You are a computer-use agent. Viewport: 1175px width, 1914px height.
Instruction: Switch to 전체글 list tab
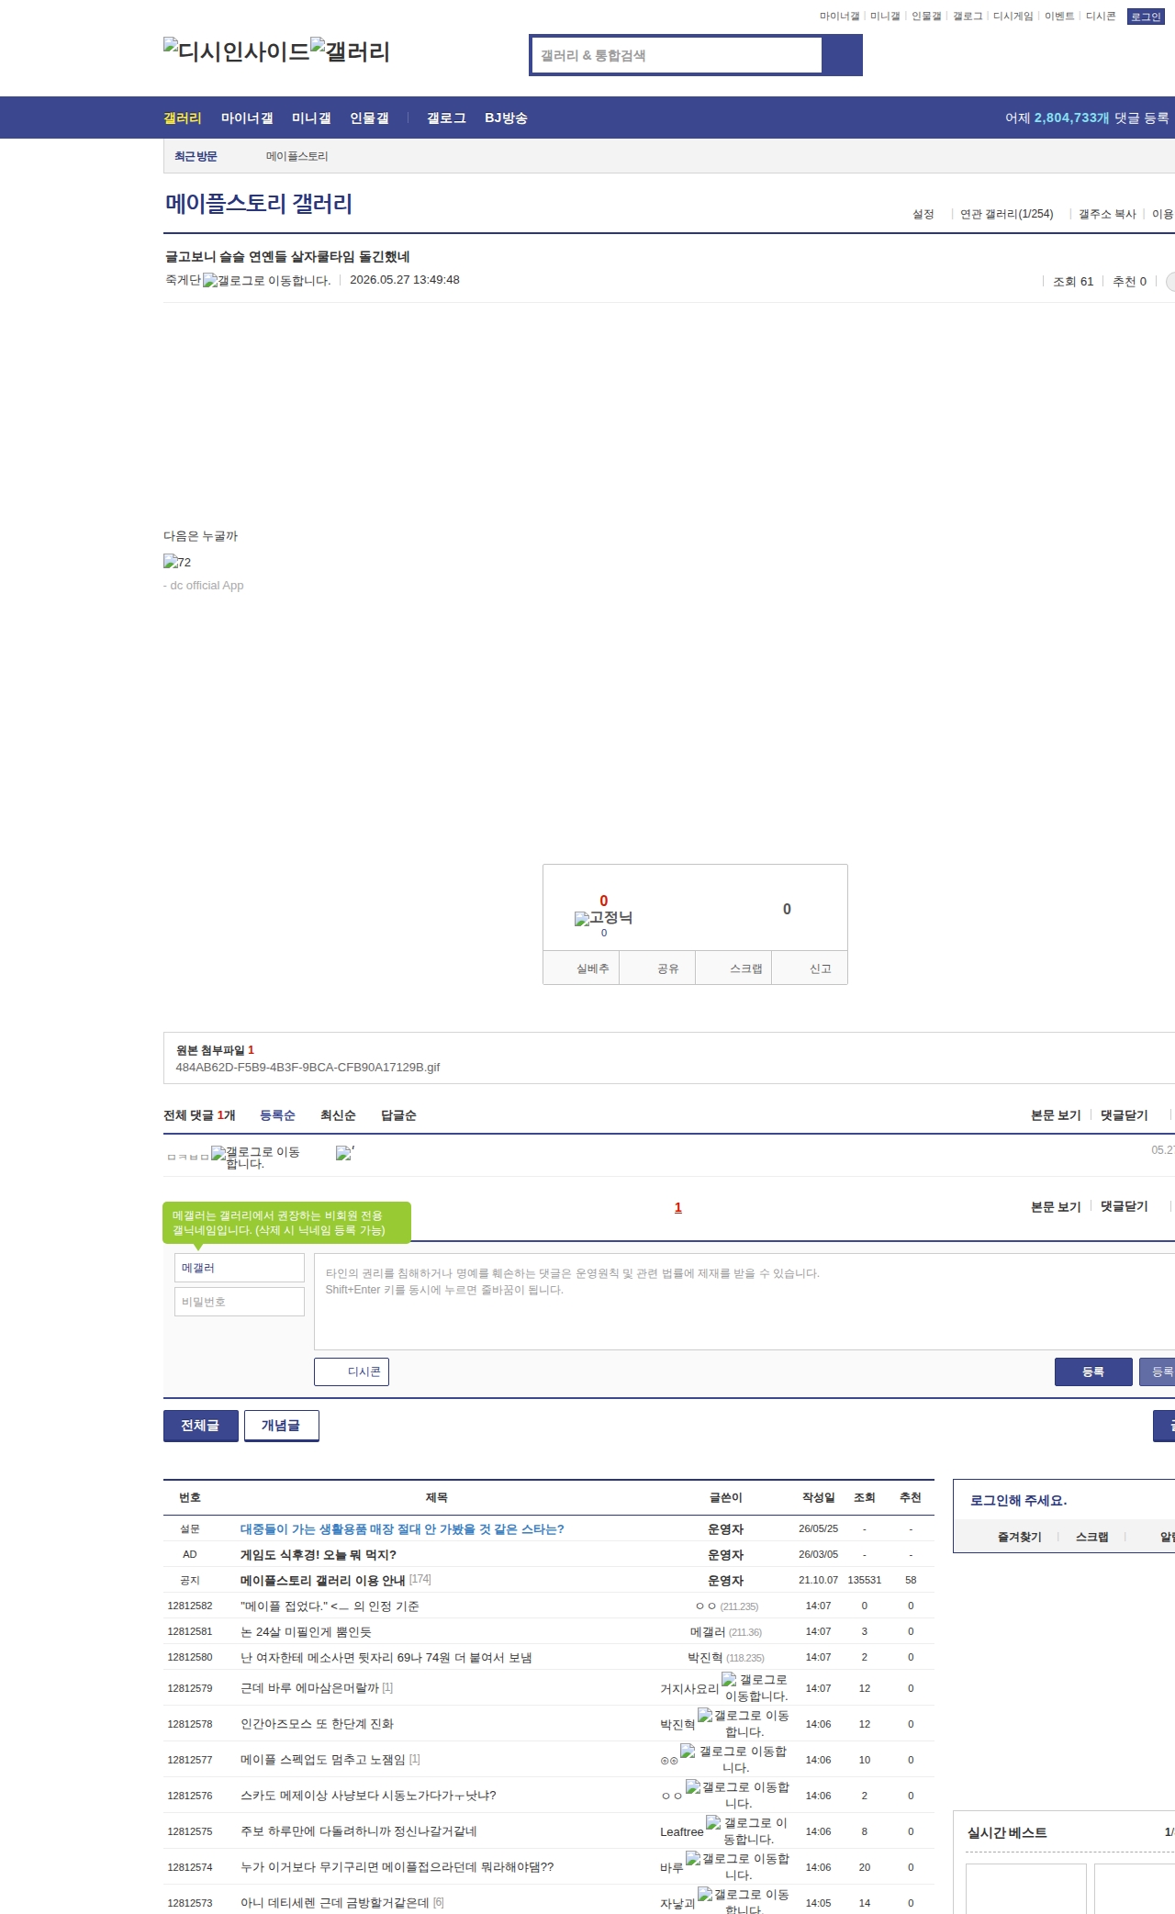pos(201,1426)
